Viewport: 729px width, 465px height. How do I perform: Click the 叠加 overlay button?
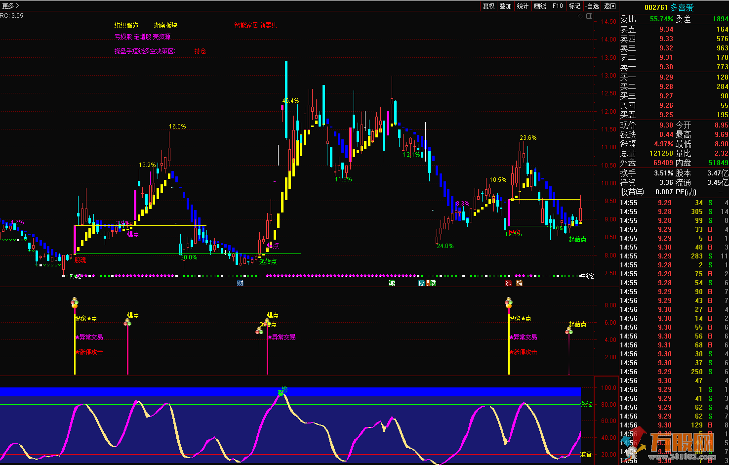(x=505, y=6)
